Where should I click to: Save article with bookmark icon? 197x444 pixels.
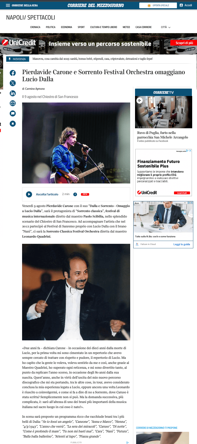click(x=13, y=123)
